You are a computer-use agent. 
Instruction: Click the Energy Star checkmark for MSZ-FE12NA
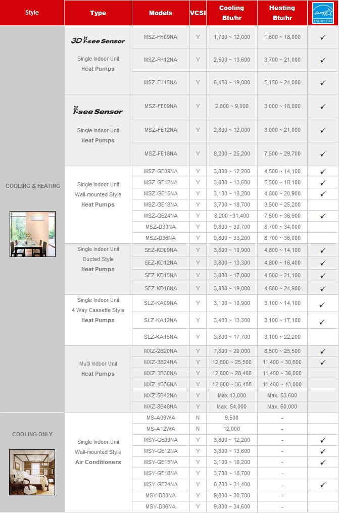323,130
